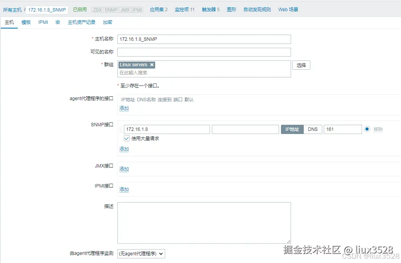Viewport: 401px width, 263px height.
Task: Click inside the 描述 text area
Action: (204, 223)
